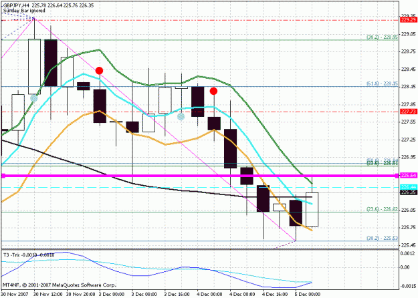The image size is (418, 298).
Task: Click the last white candle at 5 Dec 00:00
Action: coord(312,209)
